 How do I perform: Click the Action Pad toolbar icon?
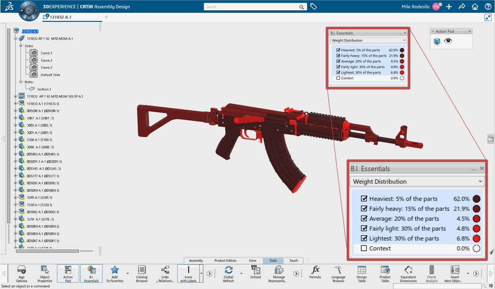point(68,273)
